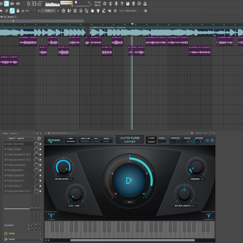243x243 pixels.
Task: Open the mixer output (none) dropdown
Action: pyautogui.click(x=23, y=239)
